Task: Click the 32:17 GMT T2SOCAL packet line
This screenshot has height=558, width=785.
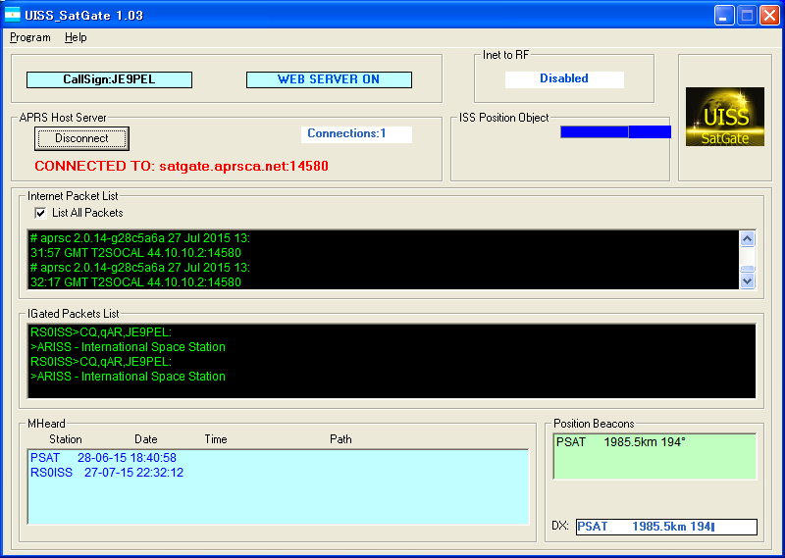Action: (x=135, y=282)
